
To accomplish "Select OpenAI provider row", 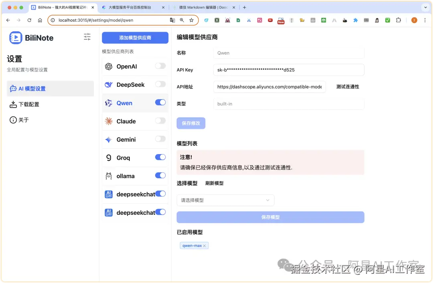I will (x=135, y=66).
